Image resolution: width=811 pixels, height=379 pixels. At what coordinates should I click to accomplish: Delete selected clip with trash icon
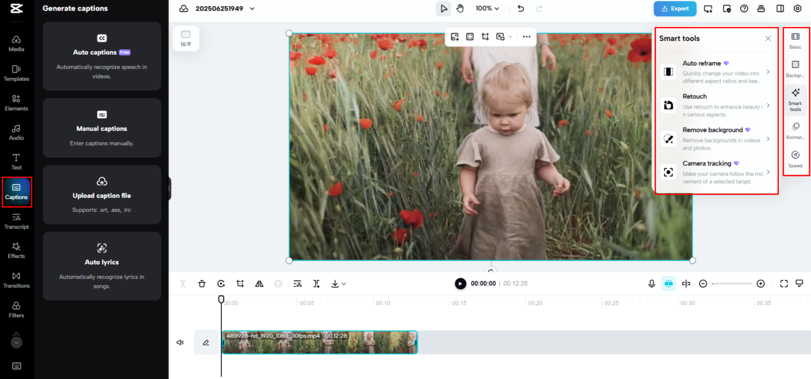[x=202, y=284]
